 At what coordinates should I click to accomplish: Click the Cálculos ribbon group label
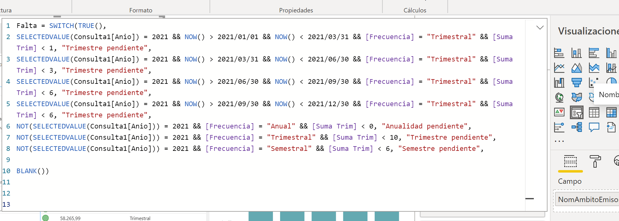tap(415, 10)
